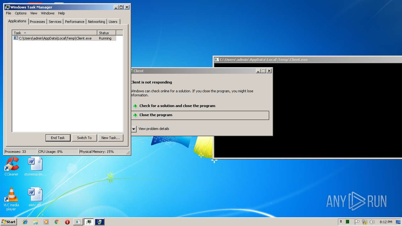Image resolution: width=402 pixels, height=226 pixels.
Task: Click the Processes: 33 status bar entry
Action: [x=20, y=152]
